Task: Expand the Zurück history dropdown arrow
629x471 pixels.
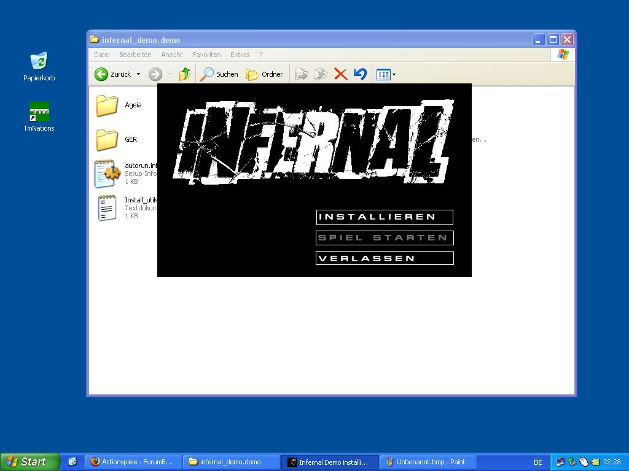Action: pyautogui.click(x=138, y=74)
